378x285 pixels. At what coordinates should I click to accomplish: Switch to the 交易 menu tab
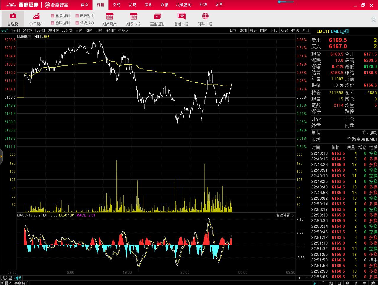pyautogui.click(x=116, y=5)
